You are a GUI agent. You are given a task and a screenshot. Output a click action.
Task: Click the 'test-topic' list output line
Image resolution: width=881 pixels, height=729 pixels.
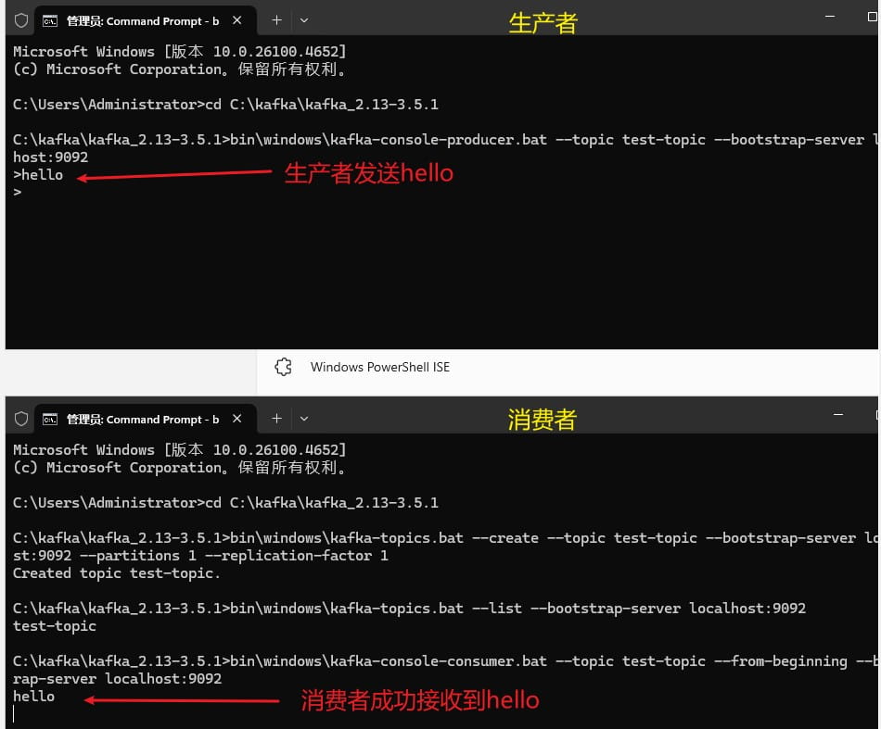tap(55, 626)
